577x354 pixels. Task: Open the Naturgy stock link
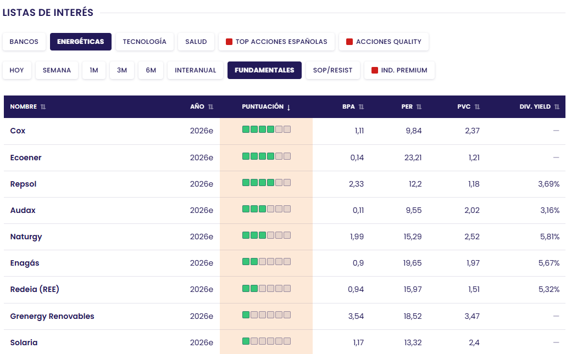point(26,237)
